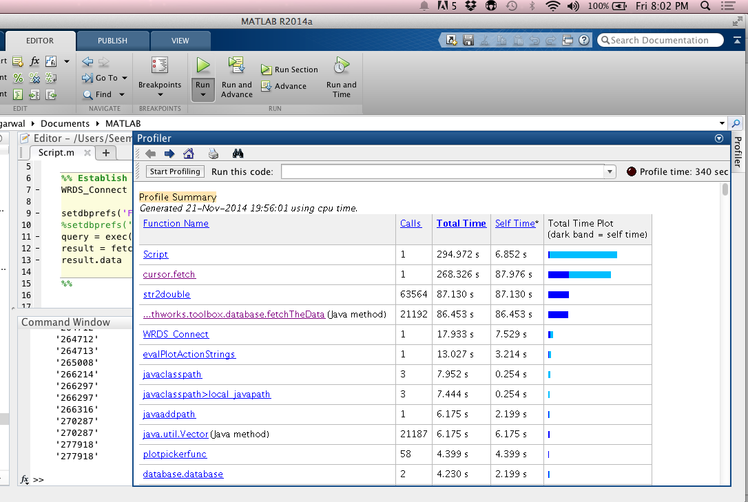
Task: Click the Breakpoints icon
Action: click(x=159, y=65)
